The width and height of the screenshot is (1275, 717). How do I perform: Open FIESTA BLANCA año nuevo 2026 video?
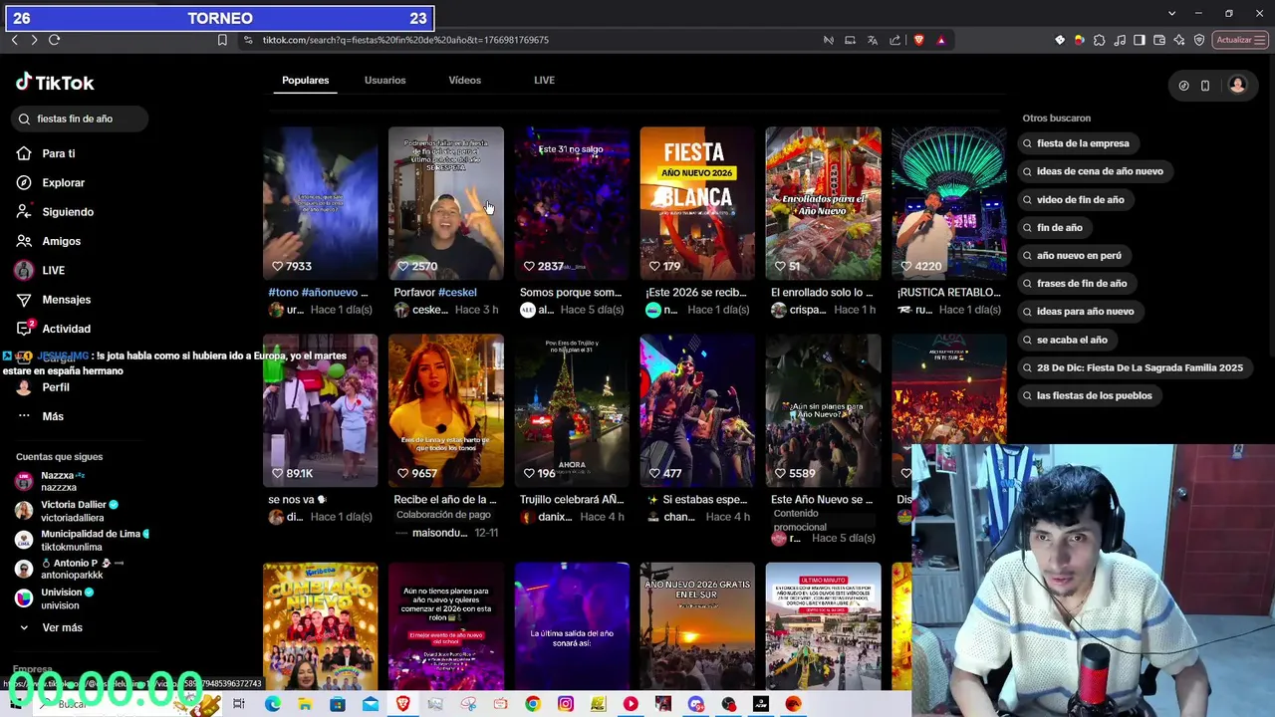click(697, 203)
